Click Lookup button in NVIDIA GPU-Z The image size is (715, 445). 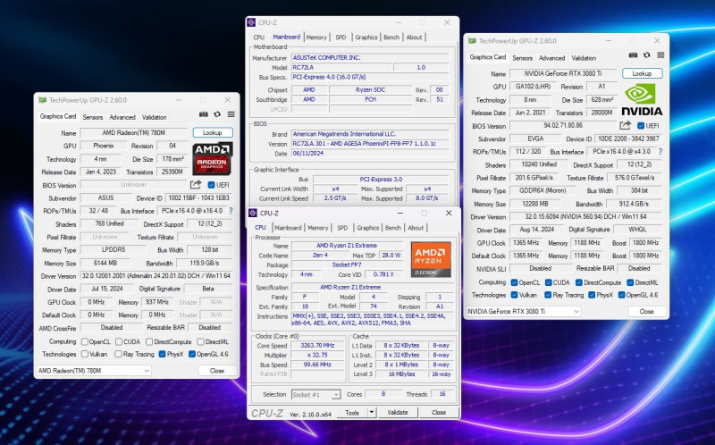(642, 73)
